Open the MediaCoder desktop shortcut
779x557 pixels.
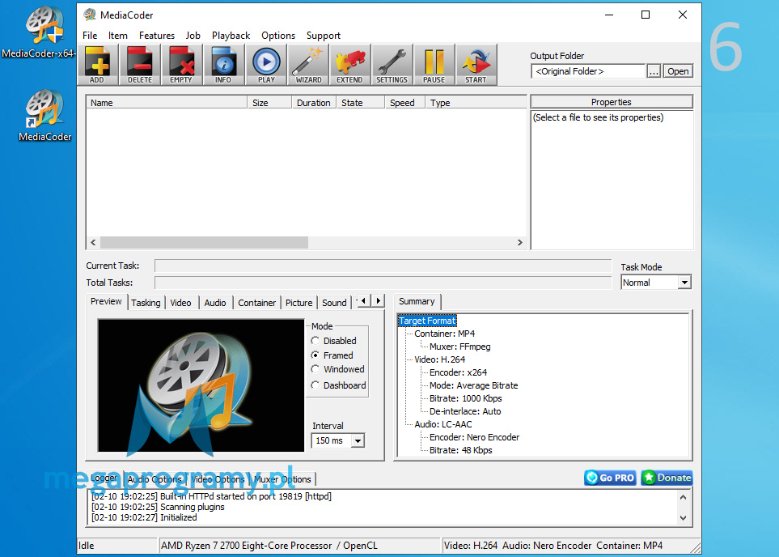point(44,116)
